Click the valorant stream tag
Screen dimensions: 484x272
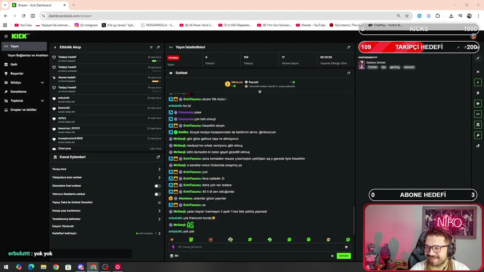point(409,67)
